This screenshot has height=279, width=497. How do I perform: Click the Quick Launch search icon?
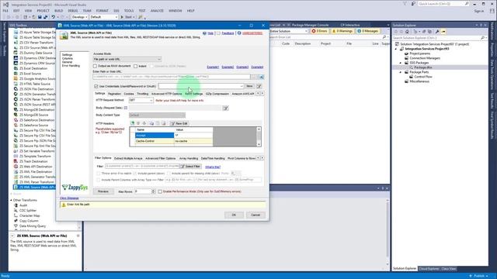(467, 4)
